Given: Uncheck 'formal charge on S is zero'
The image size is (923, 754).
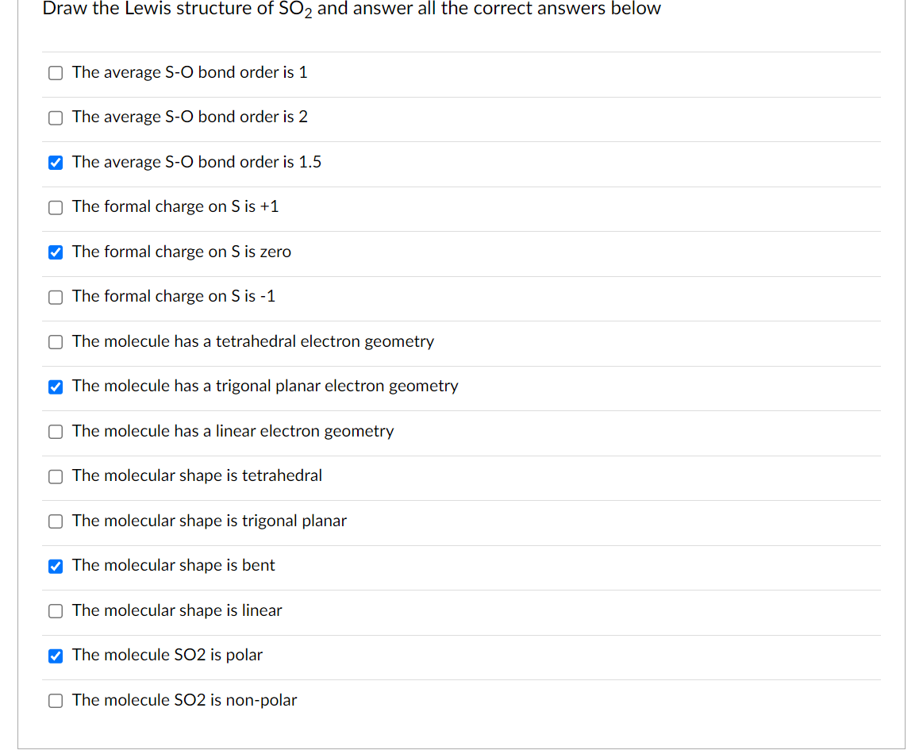Looking at the screenshot, I should coord(56,252).
